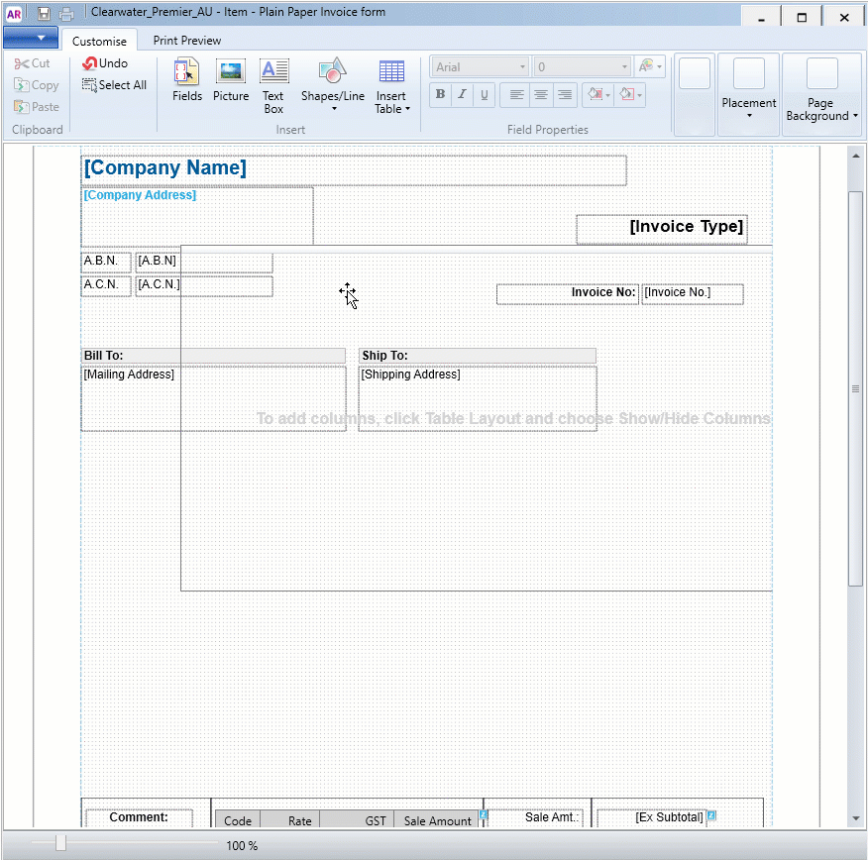The image size is (868, 860).
Task: Toggle Bold formatting
Action: [x=440, y=95]
